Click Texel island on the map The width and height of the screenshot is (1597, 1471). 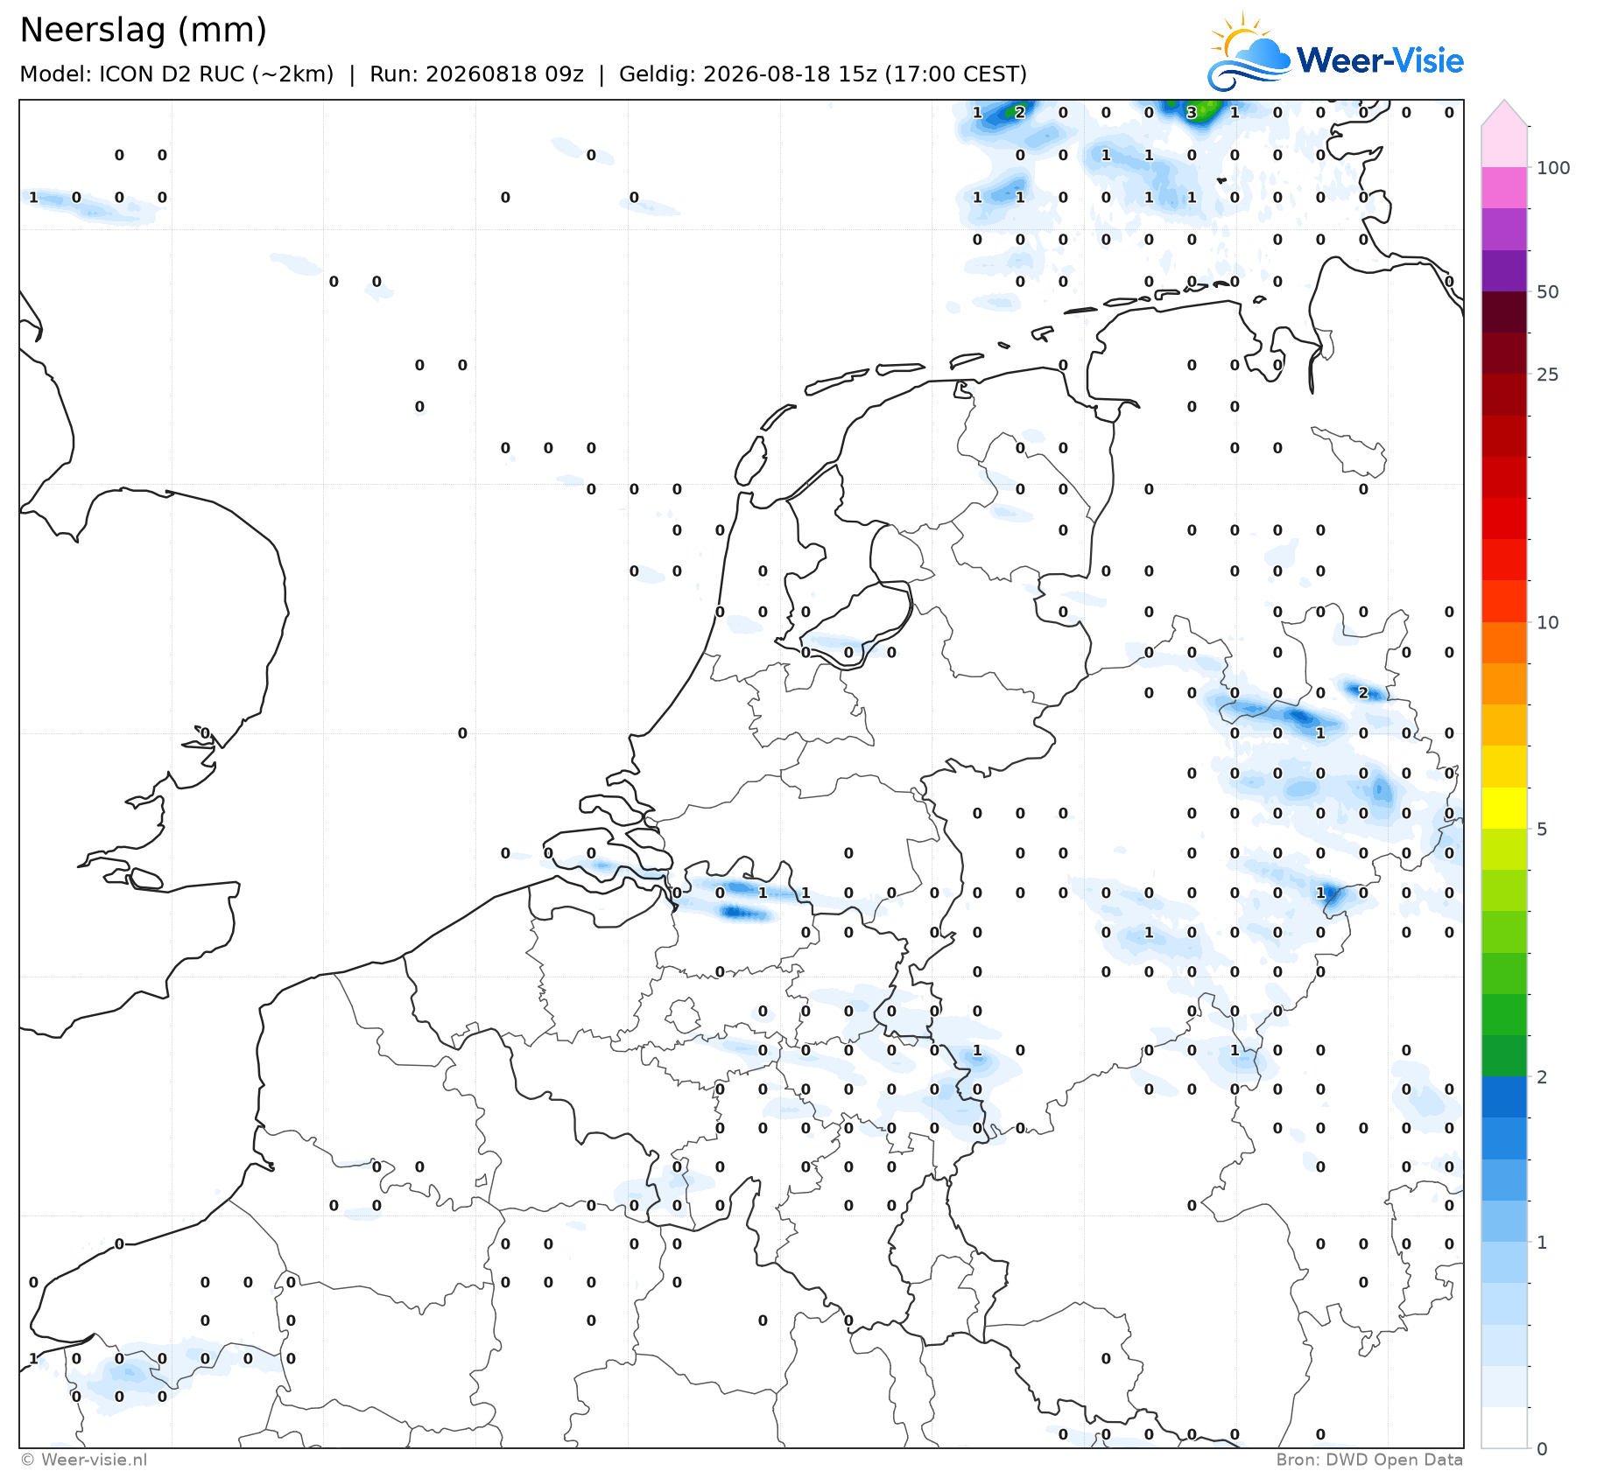coord(750,460)
